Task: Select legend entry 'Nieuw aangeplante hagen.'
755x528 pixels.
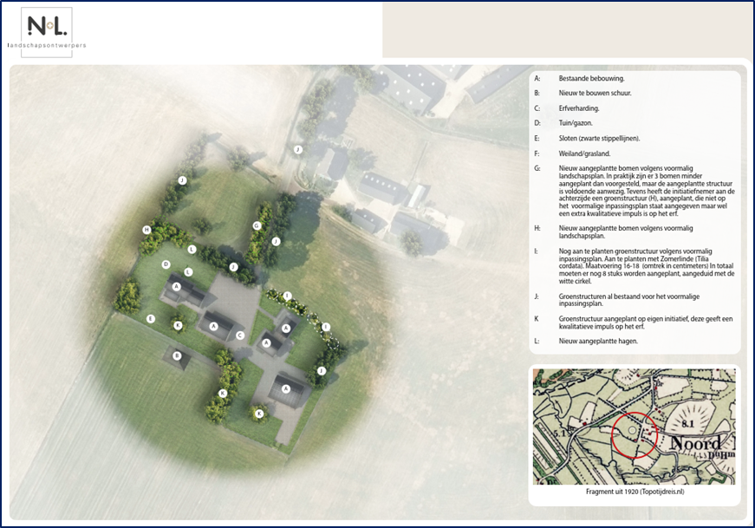Action: tap(598, 341)
